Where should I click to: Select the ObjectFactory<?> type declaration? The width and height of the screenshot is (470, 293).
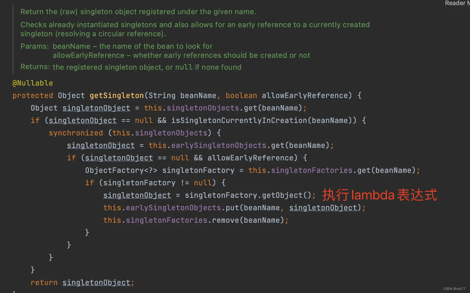(x=121, y=170)
